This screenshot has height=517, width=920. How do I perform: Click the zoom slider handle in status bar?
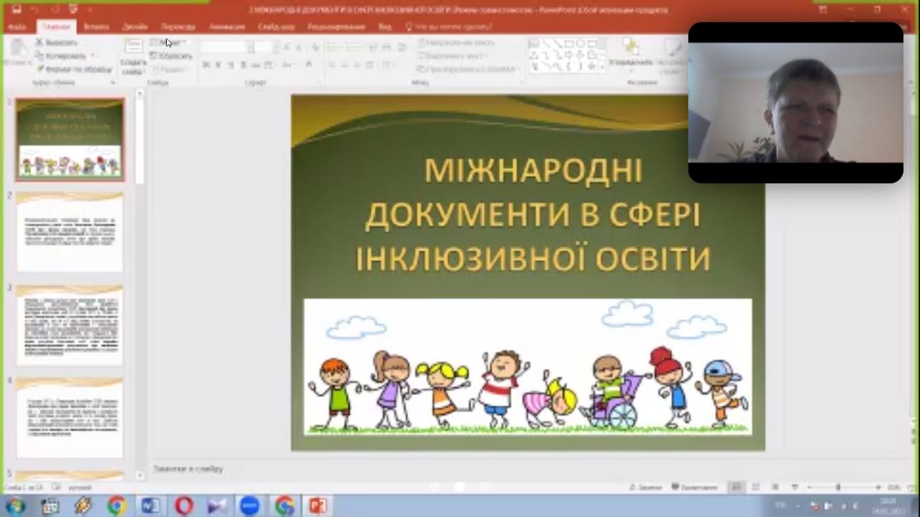pos(838,488)
